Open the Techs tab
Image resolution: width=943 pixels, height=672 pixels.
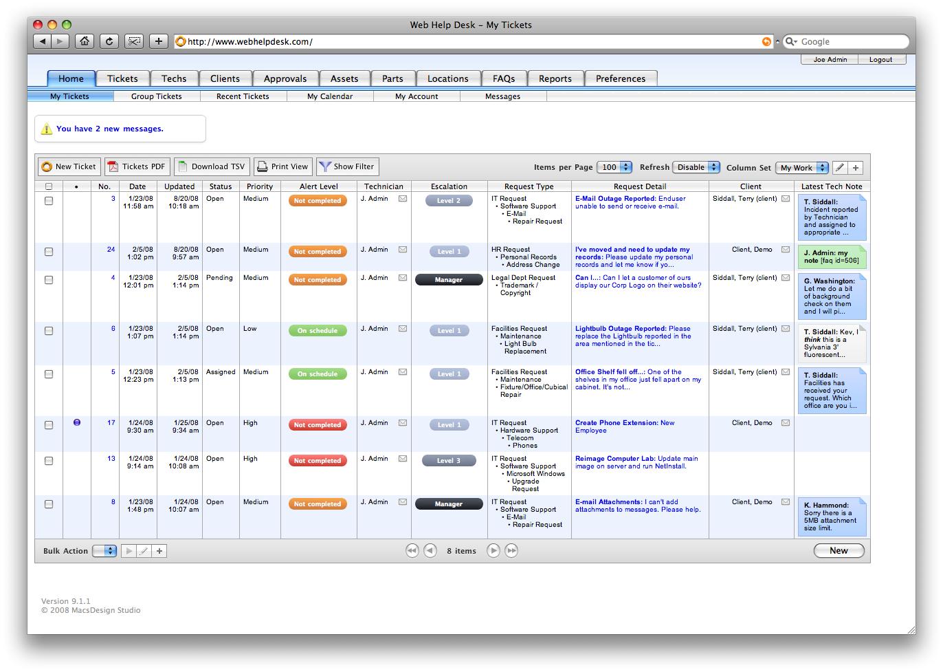(x=174, y=78)
